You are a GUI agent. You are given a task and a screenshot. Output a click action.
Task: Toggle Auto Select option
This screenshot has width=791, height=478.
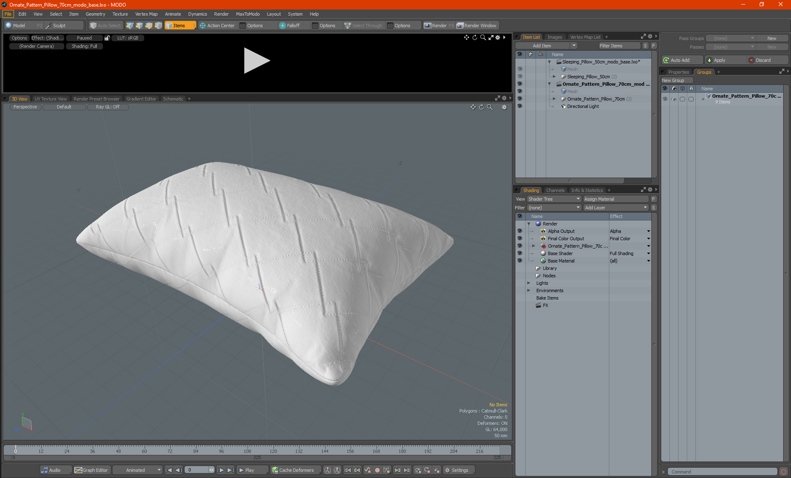point(106,26)
